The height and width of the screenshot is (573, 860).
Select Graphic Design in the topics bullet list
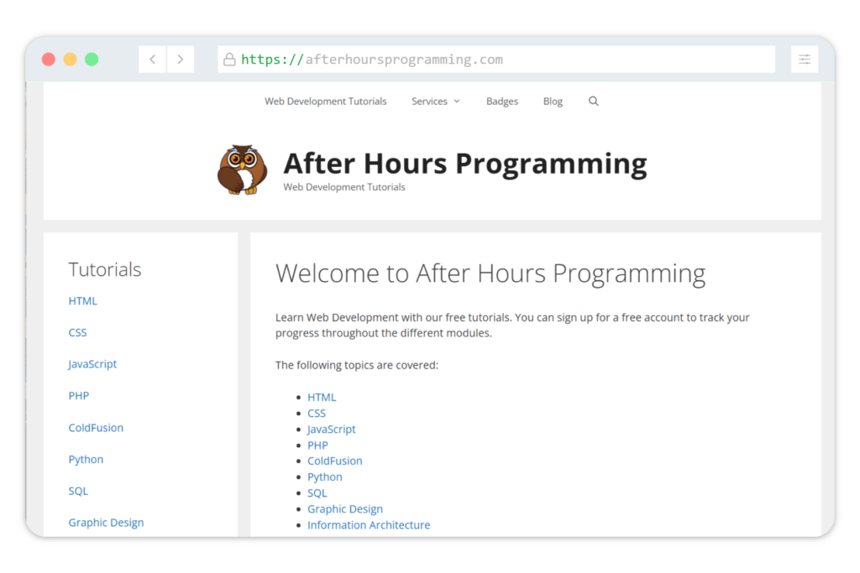click(345, 509)
